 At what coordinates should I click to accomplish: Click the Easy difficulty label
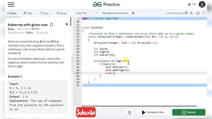(11, 29)
